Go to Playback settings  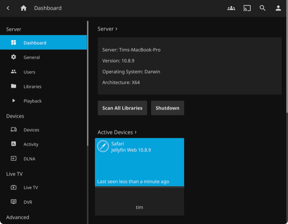pos(32,101)
